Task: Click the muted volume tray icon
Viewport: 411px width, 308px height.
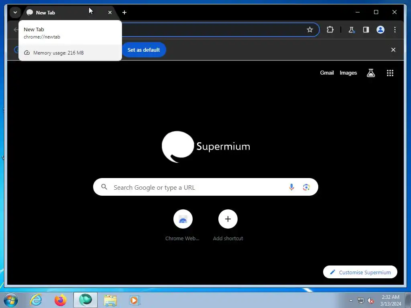Action: [x=370, y=301]
